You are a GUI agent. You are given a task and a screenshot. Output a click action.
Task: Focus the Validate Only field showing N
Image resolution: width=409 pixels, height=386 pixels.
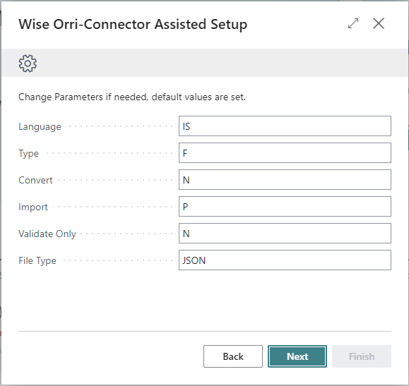tap(285, 234)
